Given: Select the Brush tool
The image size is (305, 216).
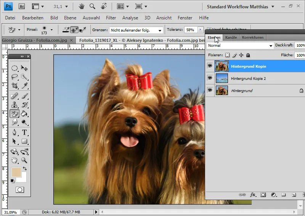Looking at the screenshot, I should pyautogui.click(x=24, y=96).
